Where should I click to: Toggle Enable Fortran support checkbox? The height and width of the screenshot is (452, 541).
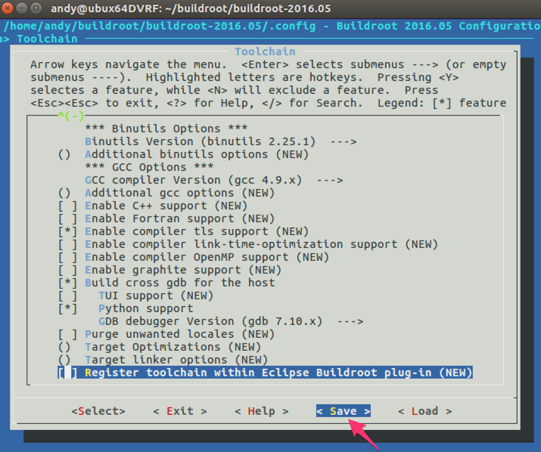[x=67, y=218]
